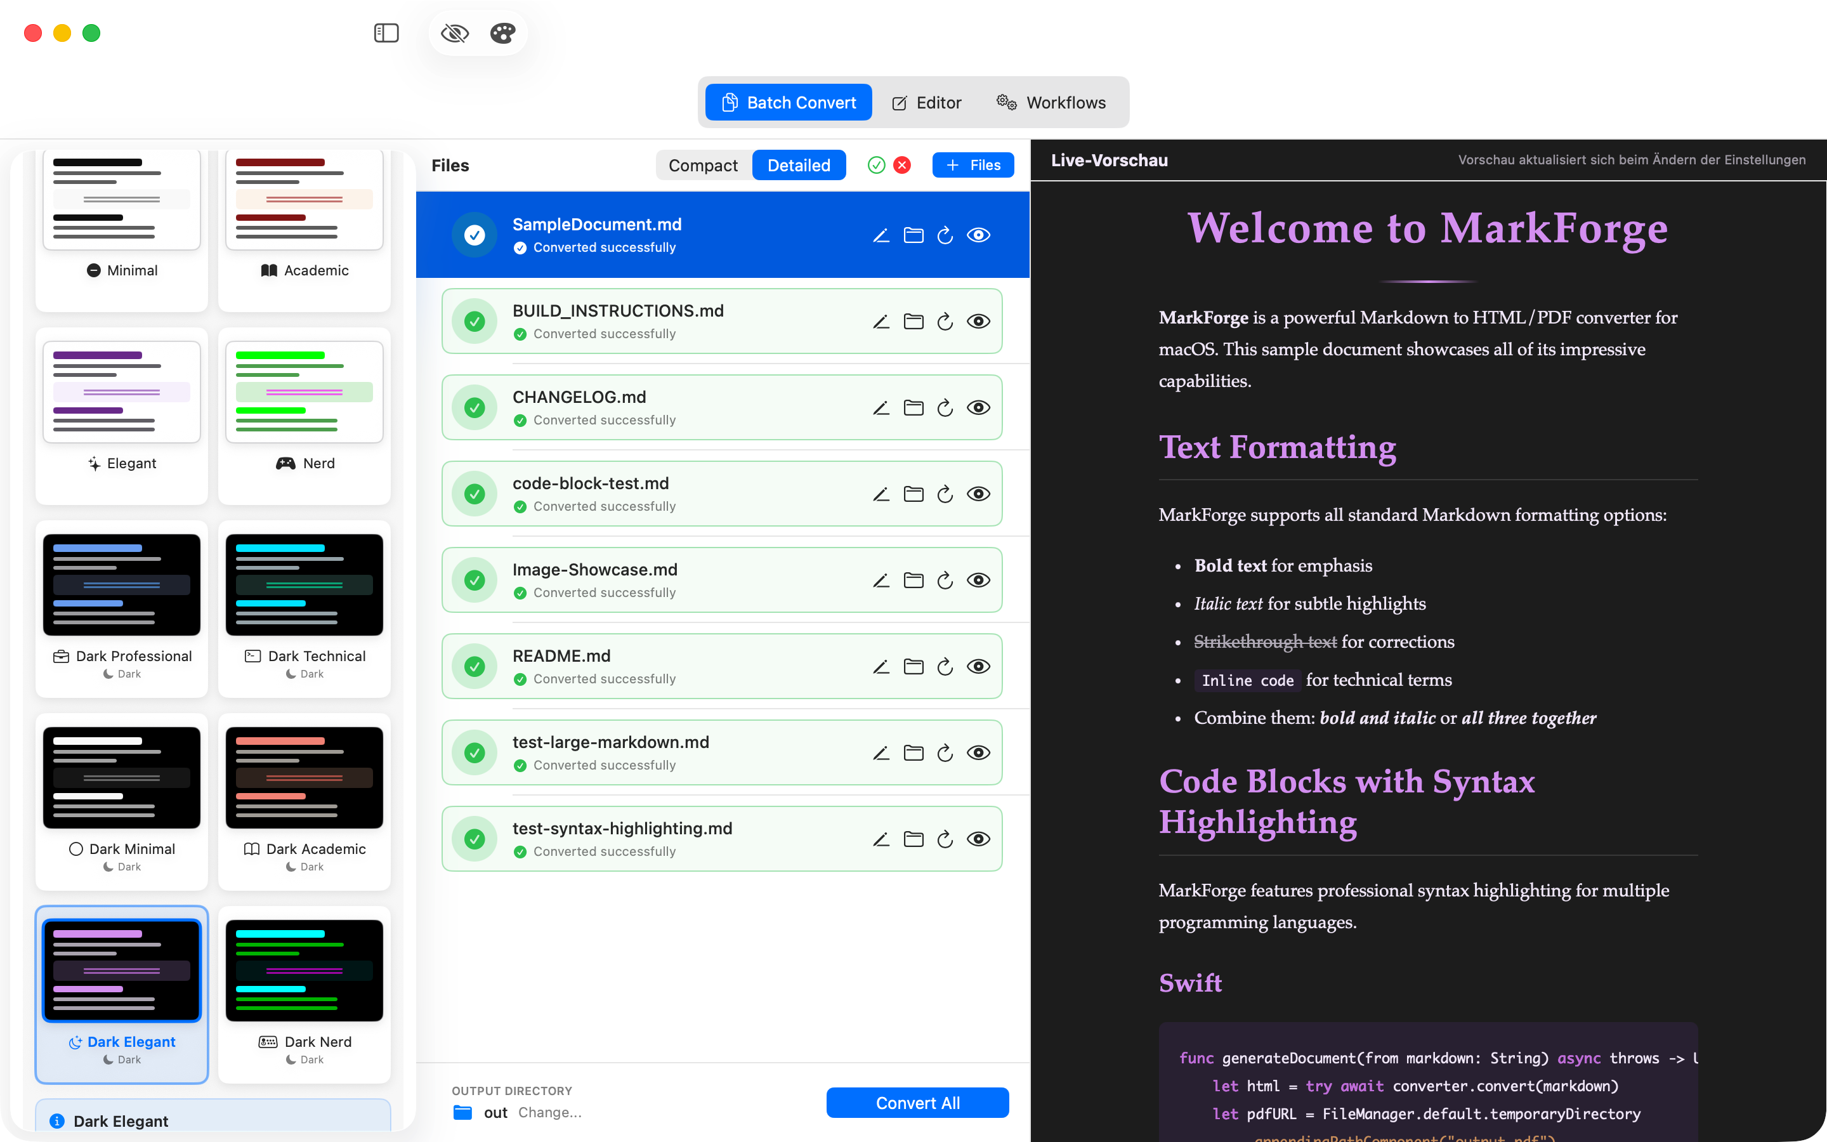Click the edit pencil for SampleDocument.md
1827x1142 pixels.
pos(881,235)
